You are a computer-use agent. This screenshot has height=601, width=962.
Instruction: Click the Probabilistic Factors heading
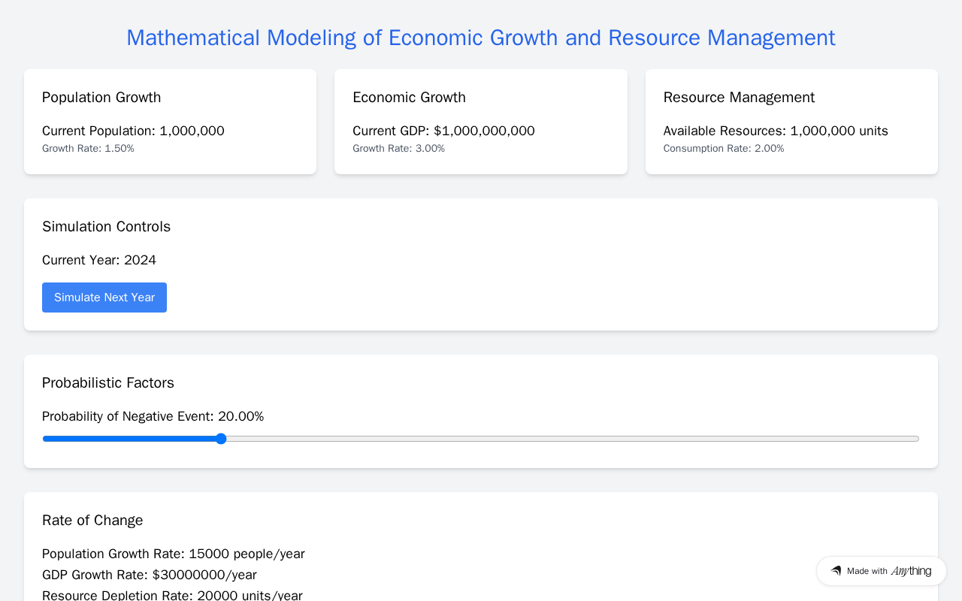(x=108, y=383)
